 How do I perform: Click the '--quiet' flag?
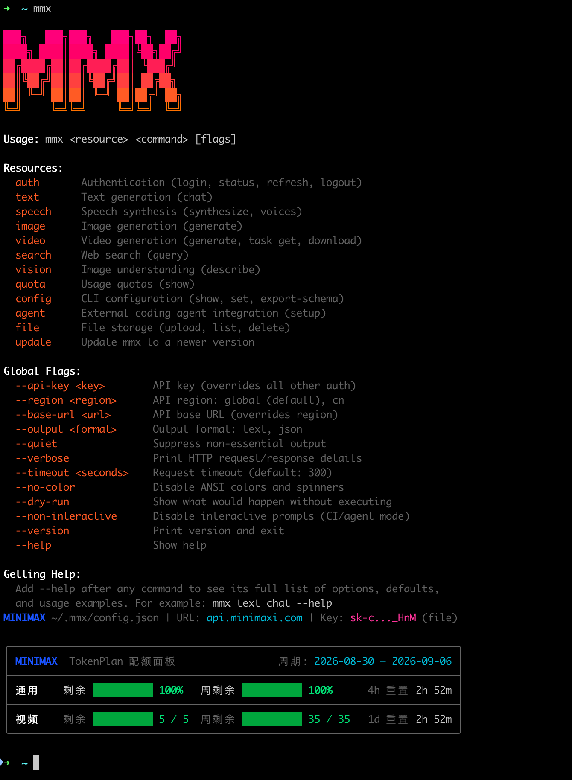click(36, 444)
